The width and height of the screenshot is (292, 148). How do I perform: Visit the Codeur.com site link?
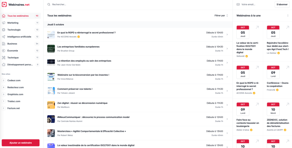(x=14, y=81)
